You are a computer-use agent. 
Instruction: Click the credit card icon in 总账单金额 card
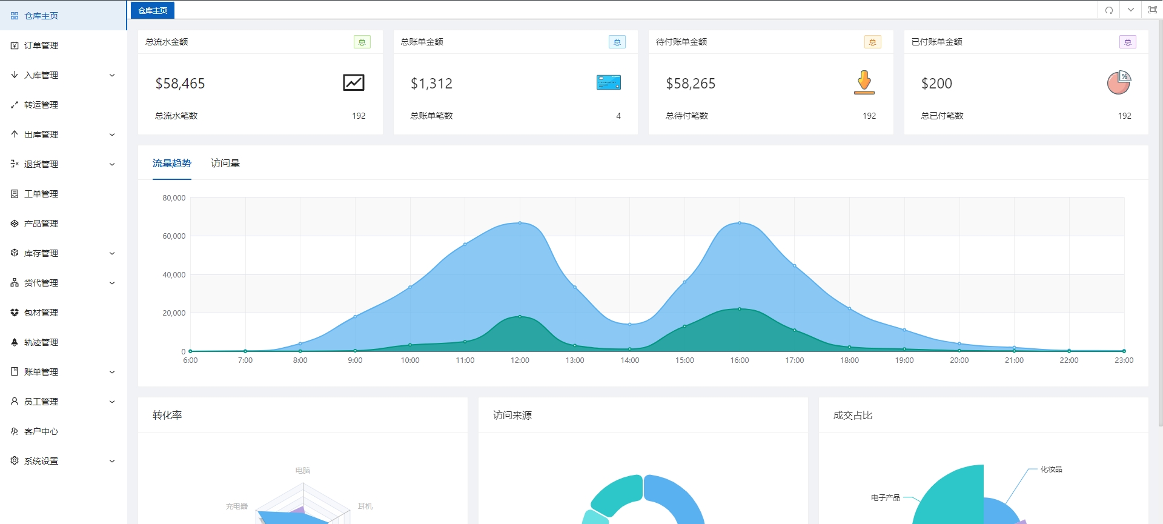[x=609, y=82]
